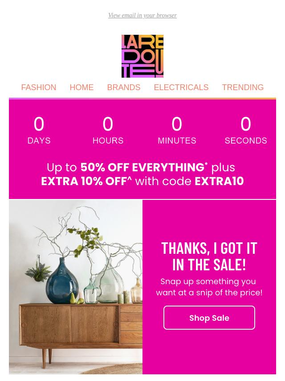Click the MINUTES countdown number

click(x=177, y=124)
